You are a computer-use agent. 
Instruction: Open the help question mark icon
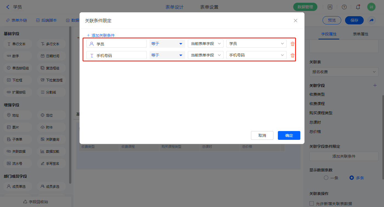pos(344,7)
